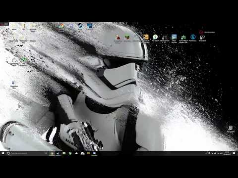238x178 pixels.
Task: Expand the hidden system tray icons
Action: point(206,153)
